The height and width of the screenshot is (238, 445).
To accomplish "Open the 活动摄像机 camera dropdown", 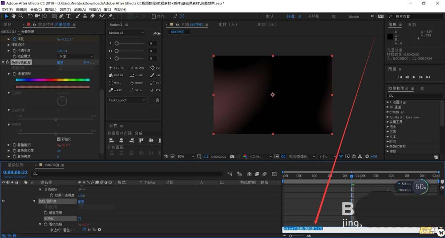I will coord(301,156).
